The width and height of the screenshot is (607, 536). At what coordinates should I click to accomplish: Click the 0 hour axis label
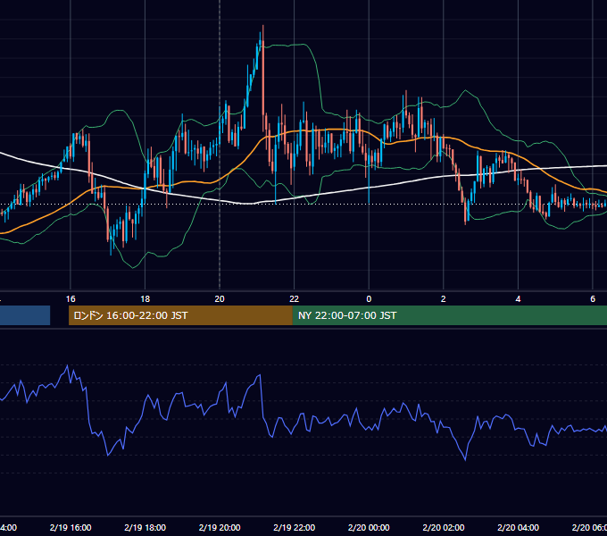369,299
